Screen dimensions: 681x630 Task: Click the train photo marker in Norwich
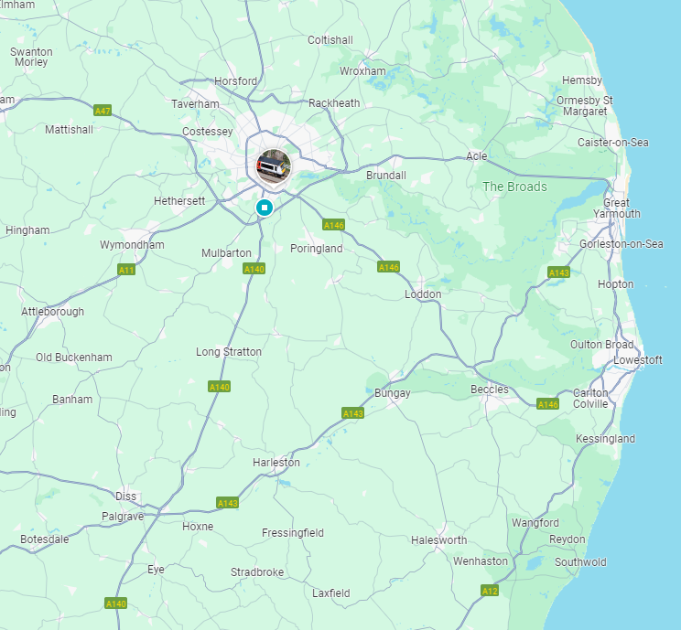(x=273, y=166)
